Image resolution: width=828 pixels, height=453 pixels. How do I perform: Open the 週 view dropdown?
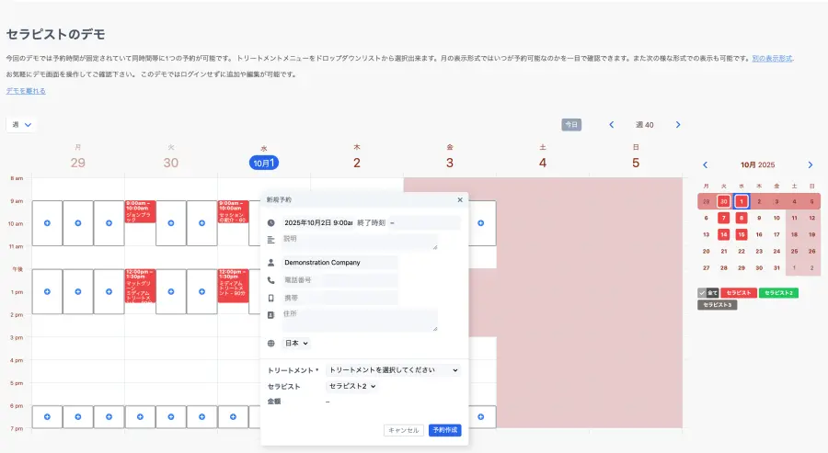(x=21, y=125)
